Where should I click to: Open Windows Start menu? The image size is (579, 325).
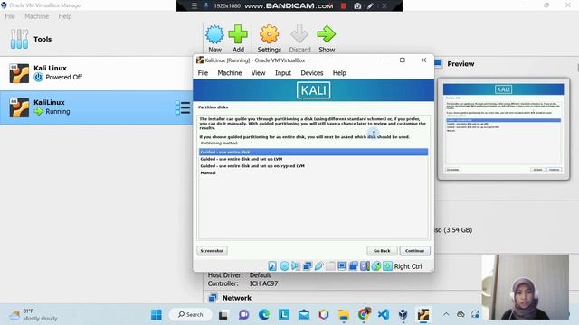point(157,315)
